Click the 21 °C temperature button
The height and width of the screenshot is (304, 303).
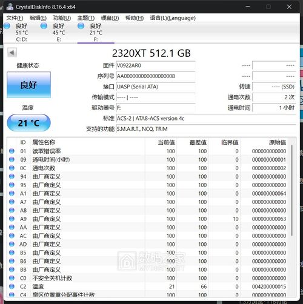pos(28,123)
